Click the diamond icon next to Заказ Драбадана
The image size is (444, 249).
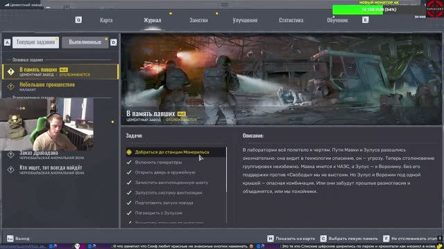tap(11, 155)
